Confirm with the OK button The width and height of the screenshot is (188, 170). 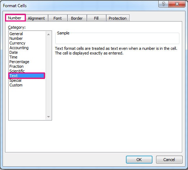(x=139, y=160)
